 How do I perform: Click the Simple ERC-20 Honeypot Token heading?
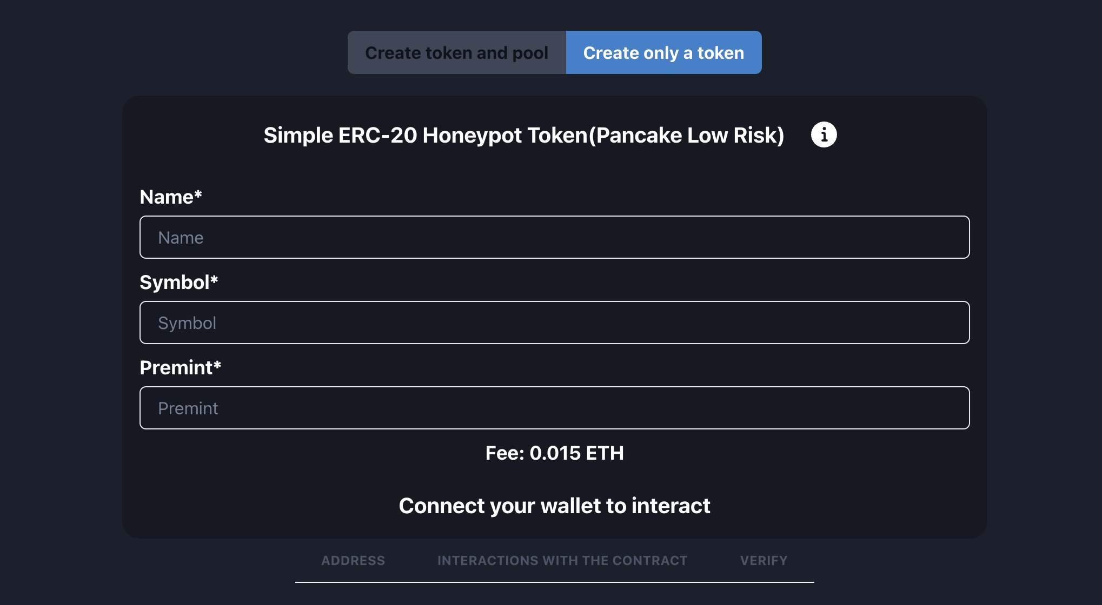click(523, 135)
